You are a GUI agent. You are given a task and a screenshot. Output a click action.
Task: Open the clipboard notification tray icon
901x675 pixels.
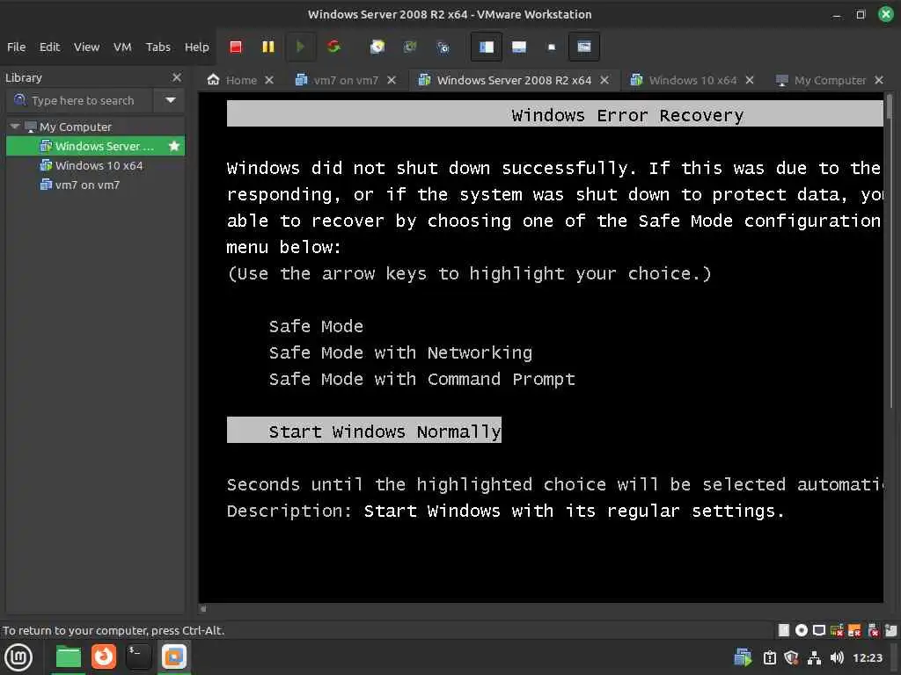pos(769,657)
